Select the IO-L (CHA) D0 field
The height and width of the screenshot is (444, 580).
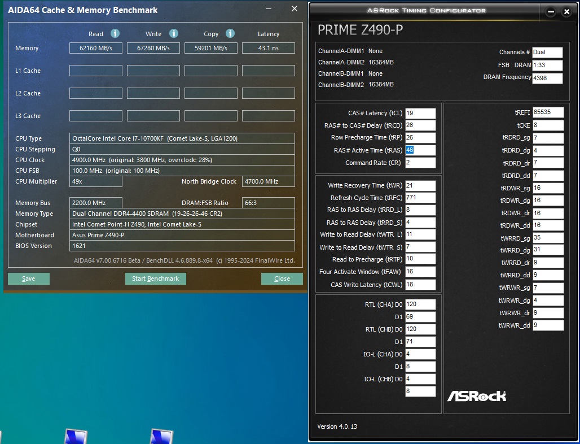[x=420, y=354]
